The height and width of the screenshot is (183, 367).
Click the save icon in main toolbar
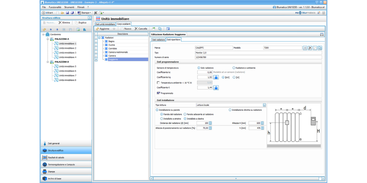pos(67,13)
